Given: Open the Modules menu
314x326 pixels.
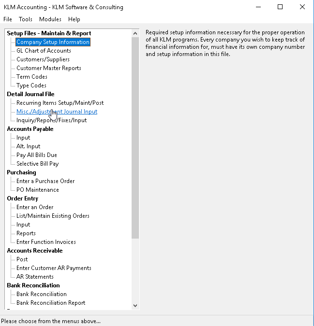Looking at the screenshot, I should tap(50, 19).
